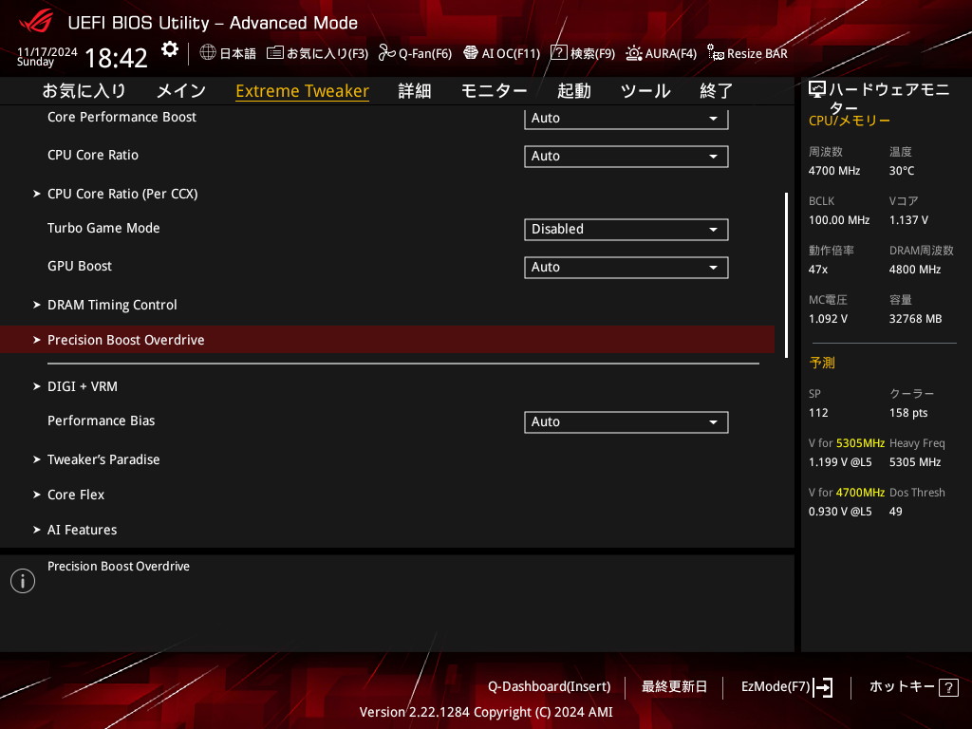Click EzMode(F7) arrow exit icon

coord(823,687)
